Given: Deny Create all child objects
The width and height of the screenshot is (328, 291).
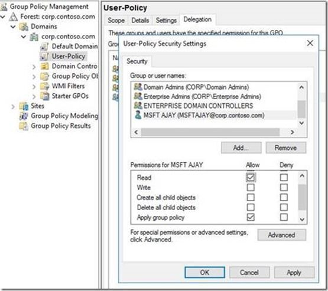Looking at the screenshot, I should click(284, 197).
